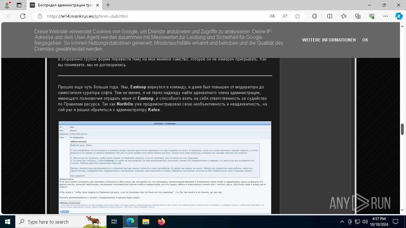Open Read aloud icon
Viewport: 406px width, 228px height.
pyautogui.click(x=285, y=16)
